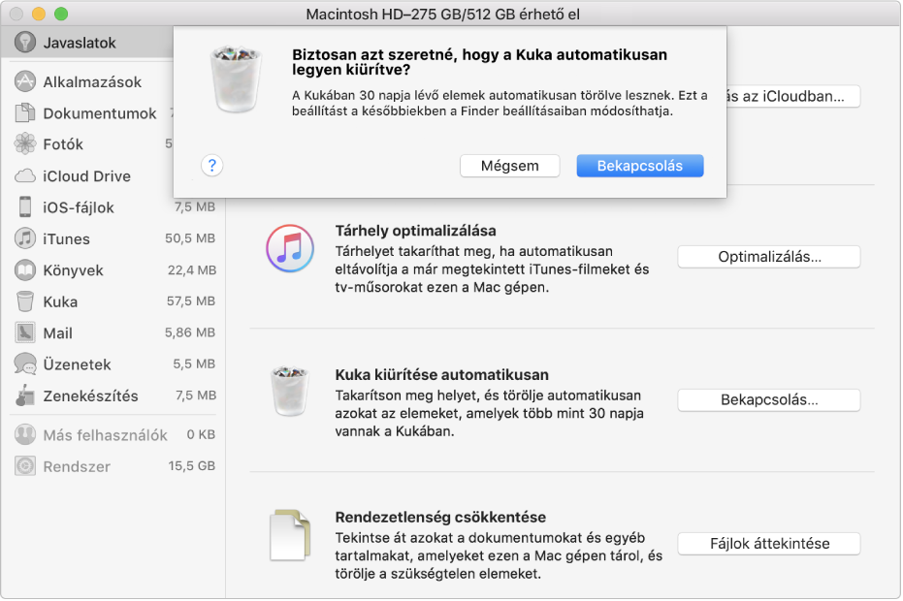Viewport: 903px width, 601px height.
Task: Open the Könyvek category
Action: pos(113,270)
